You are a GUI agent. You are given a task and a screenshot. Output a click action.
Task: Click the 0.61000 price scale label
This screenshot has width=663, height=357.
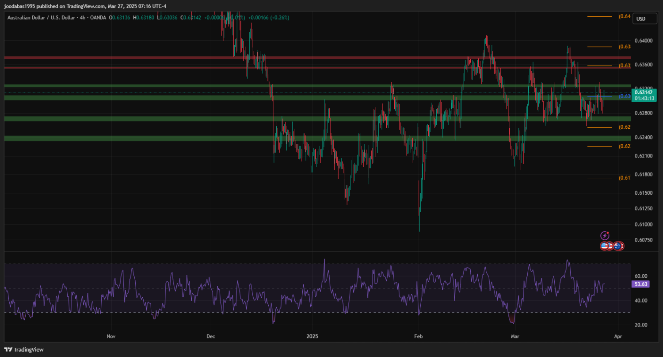[643, 224]
